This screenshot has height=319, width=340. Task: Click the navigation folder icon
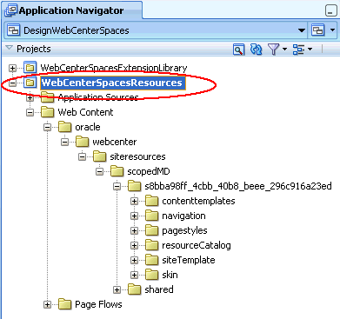pyautogui.click(x=151, y=216)
